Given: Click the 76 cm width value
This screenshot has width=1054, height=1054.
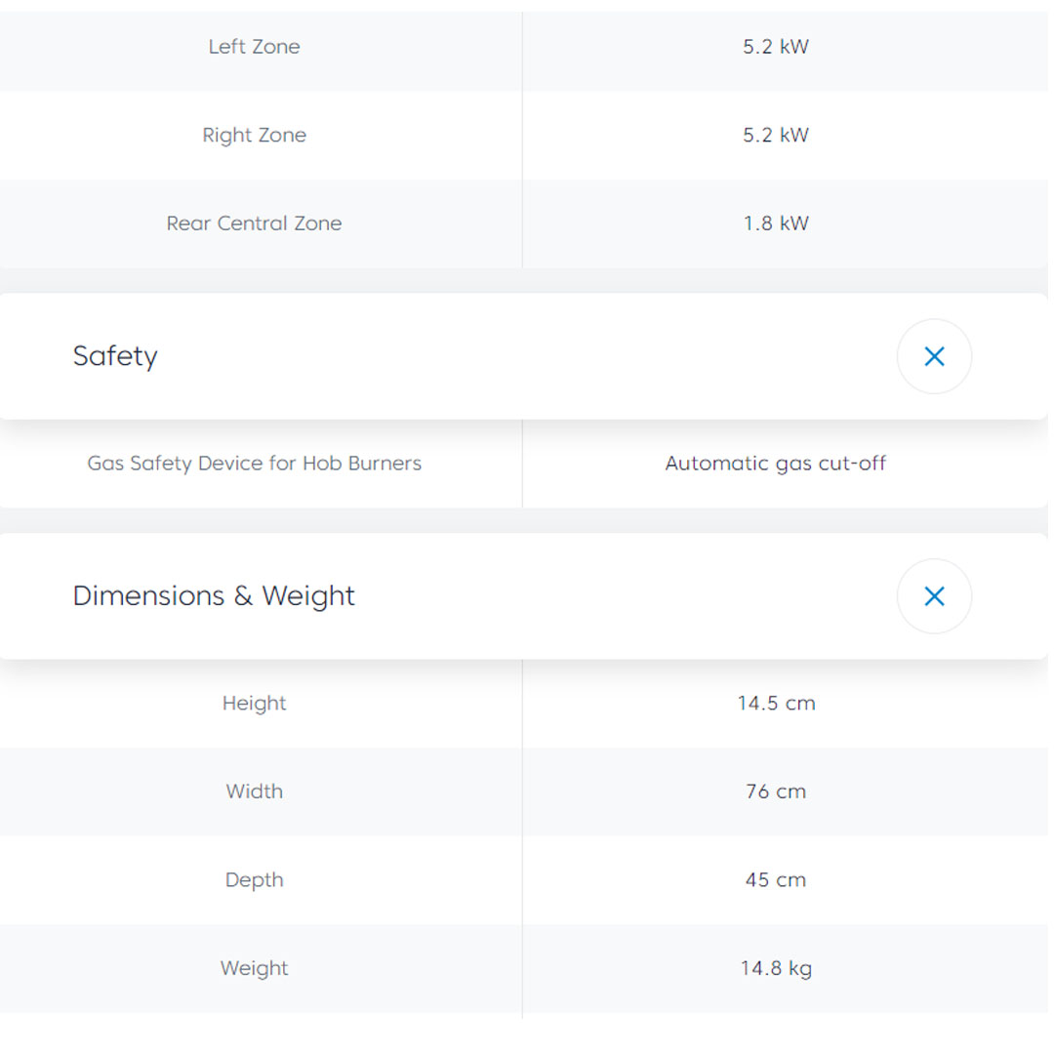Looking at the screenshot, I should [x=776, y=791].
